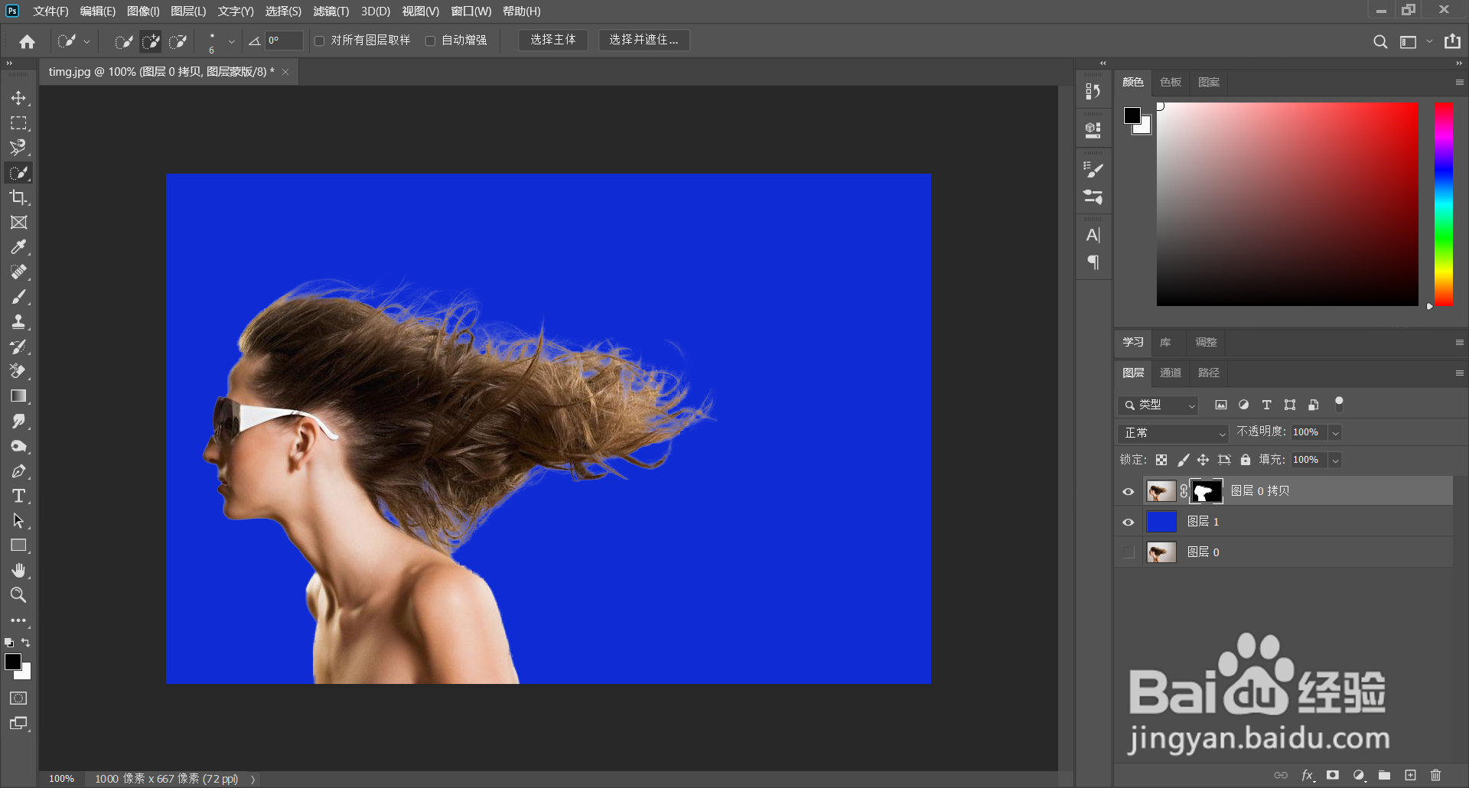
Task: Click the rainbow hue slider strip
Action: click(1443, 204)
